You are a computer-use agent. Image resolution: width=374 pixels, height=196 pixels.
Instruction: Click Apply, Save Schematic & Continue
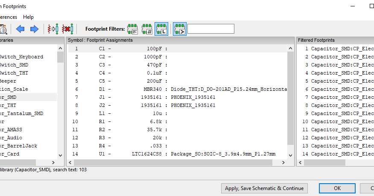(264, 188)
